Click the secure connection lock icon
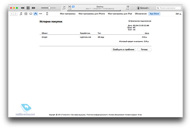191x129 pixels. point(129,21)
